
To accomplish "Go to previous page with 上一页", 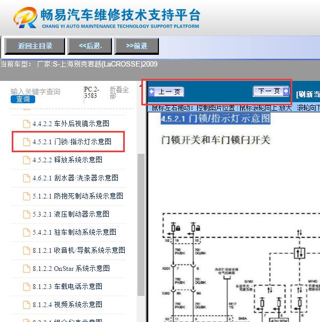I will pos(166,92).
